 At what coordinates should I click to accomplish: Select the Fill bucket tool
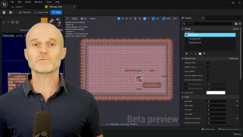coord(59,22)
